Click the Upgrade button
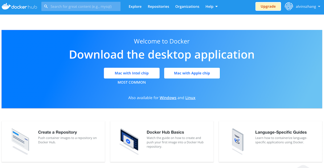Viewport: 324px width, 168px height. tap(268, 7)
